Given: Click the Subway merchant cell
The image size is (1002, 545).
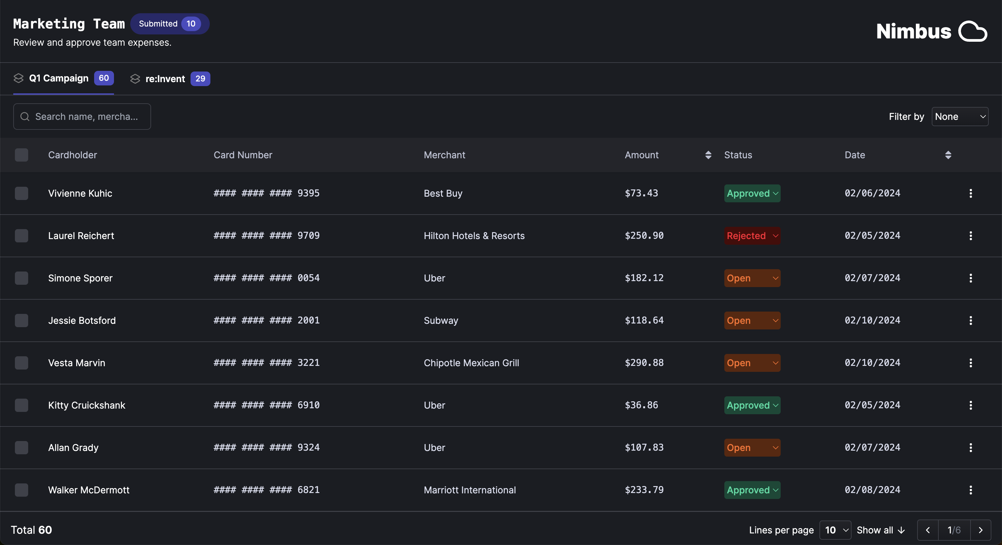Looking at the screenshot, I should [x=441, y=320].
